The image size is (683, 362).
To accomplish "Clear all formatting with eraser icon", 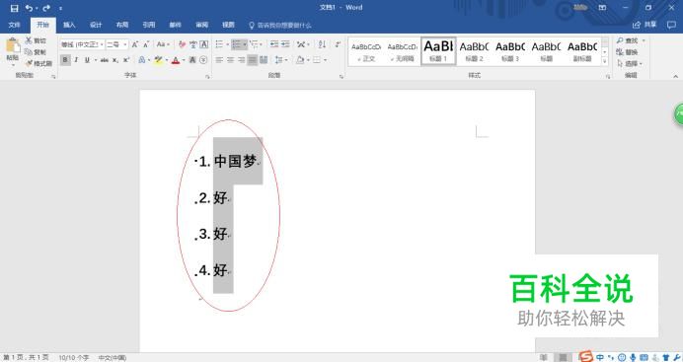I will 182,44.
